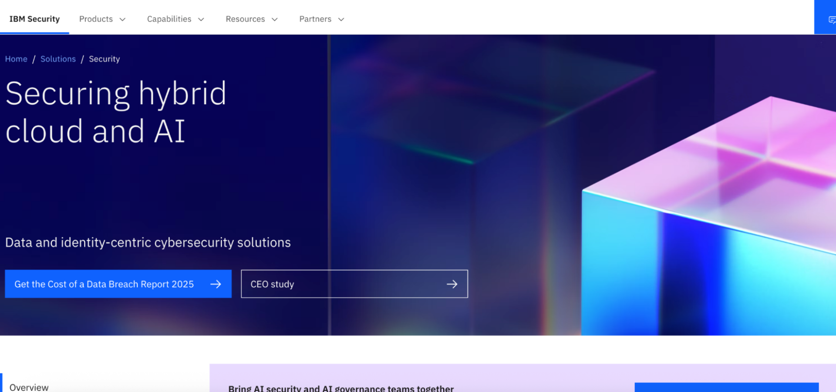Open the Partners menu label

point(315,19)
